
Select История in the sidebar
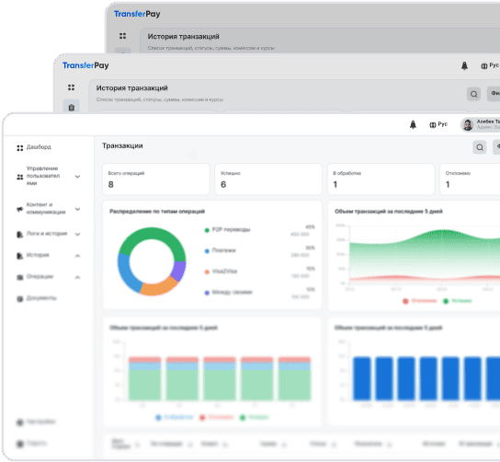[x=33, y=256]
